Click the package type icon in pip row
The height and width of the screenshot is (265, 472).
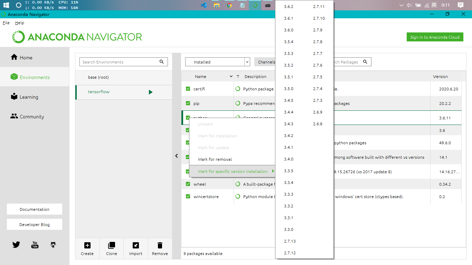[x=238, y=103]
